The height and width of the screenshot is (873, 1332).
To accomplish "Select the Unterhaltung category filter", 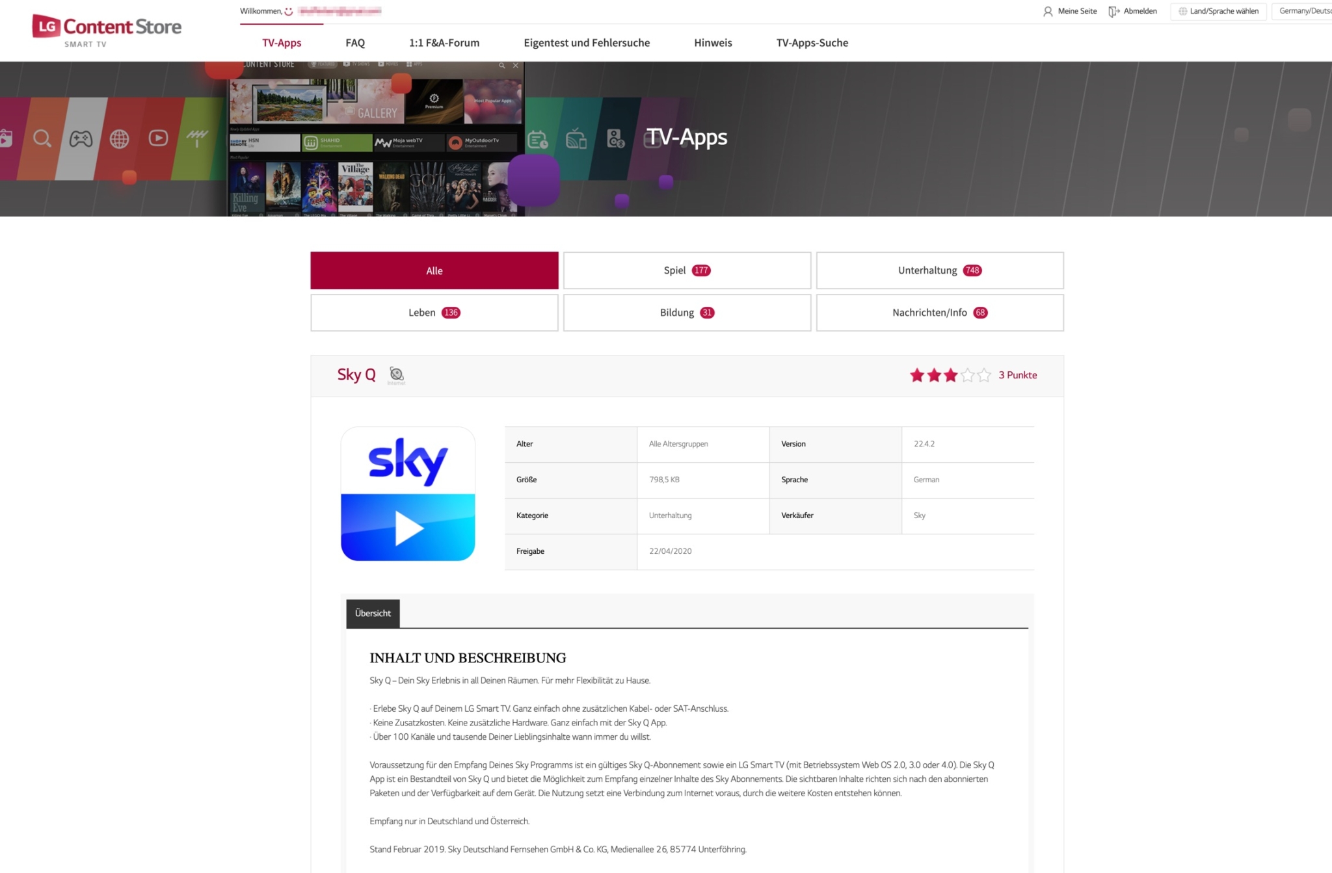I will coord(939,270).
